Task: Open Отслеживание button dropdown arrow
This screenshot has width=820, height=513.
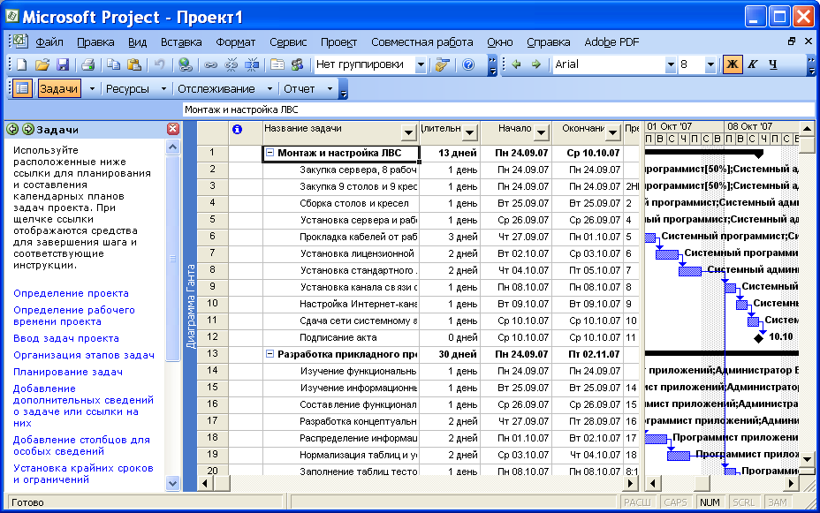Action: tap(270, 89)
